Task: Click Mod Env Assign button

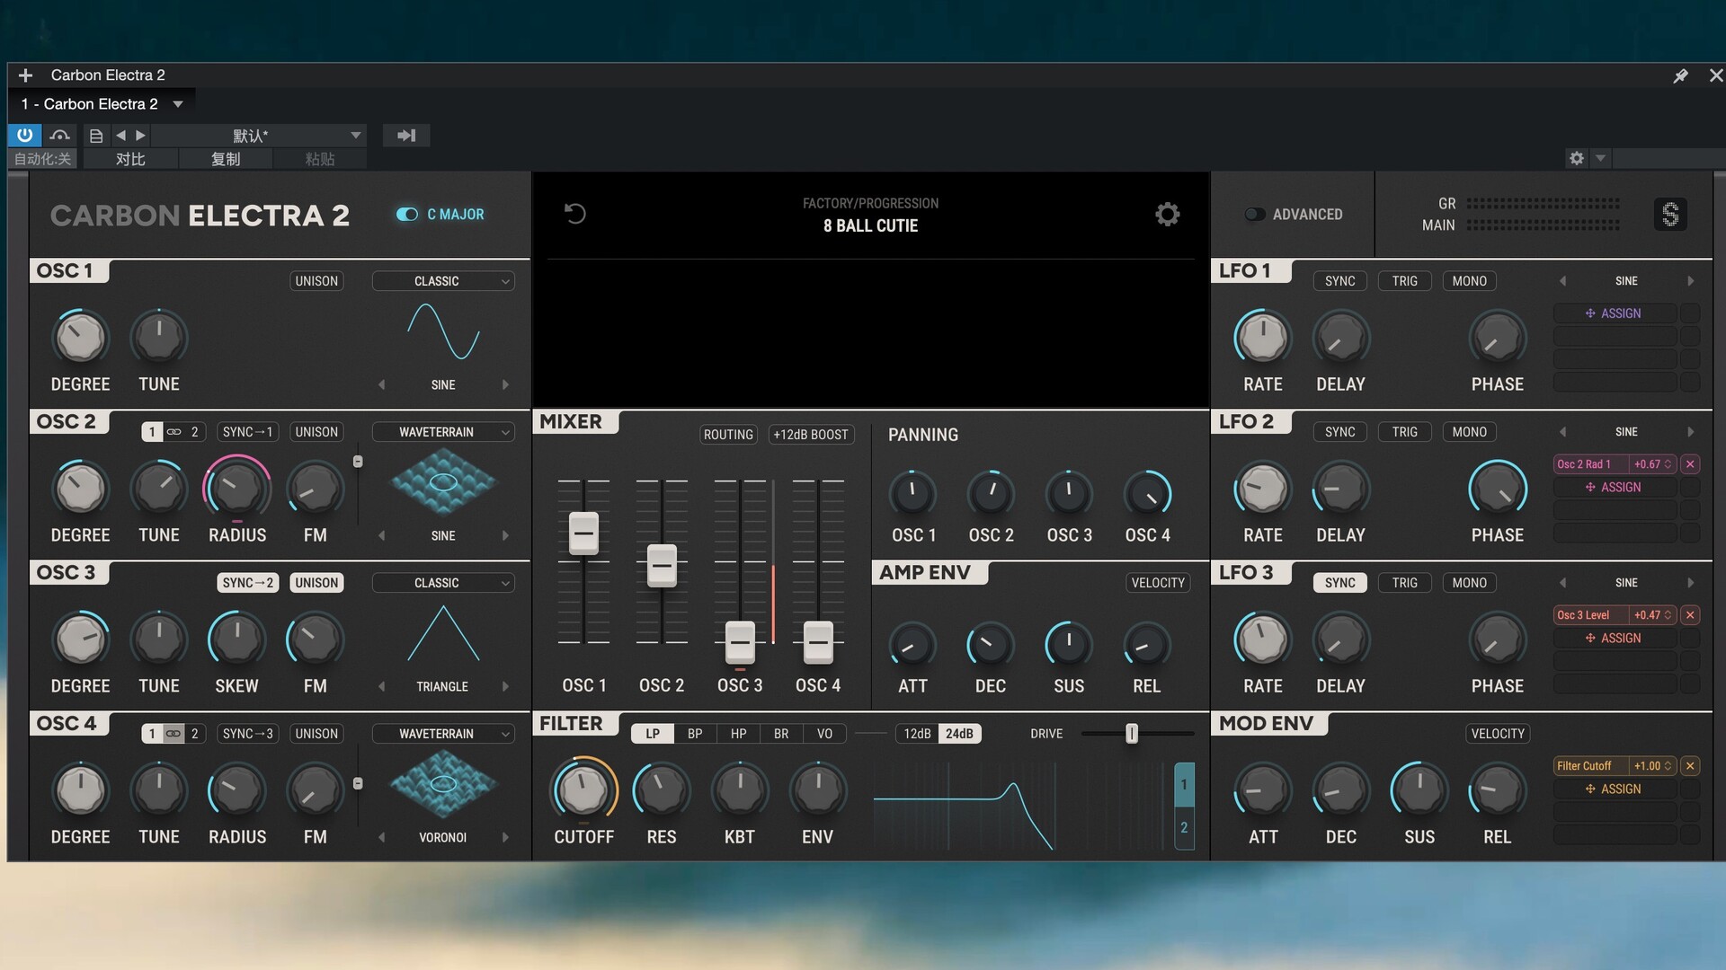Action: coord(1615,789)
